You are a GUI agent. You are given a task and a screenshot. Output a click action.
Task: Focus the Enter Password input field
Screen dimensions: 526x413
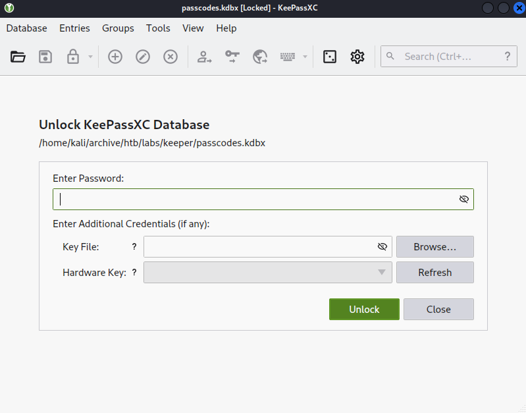click(x=263, y=199)
